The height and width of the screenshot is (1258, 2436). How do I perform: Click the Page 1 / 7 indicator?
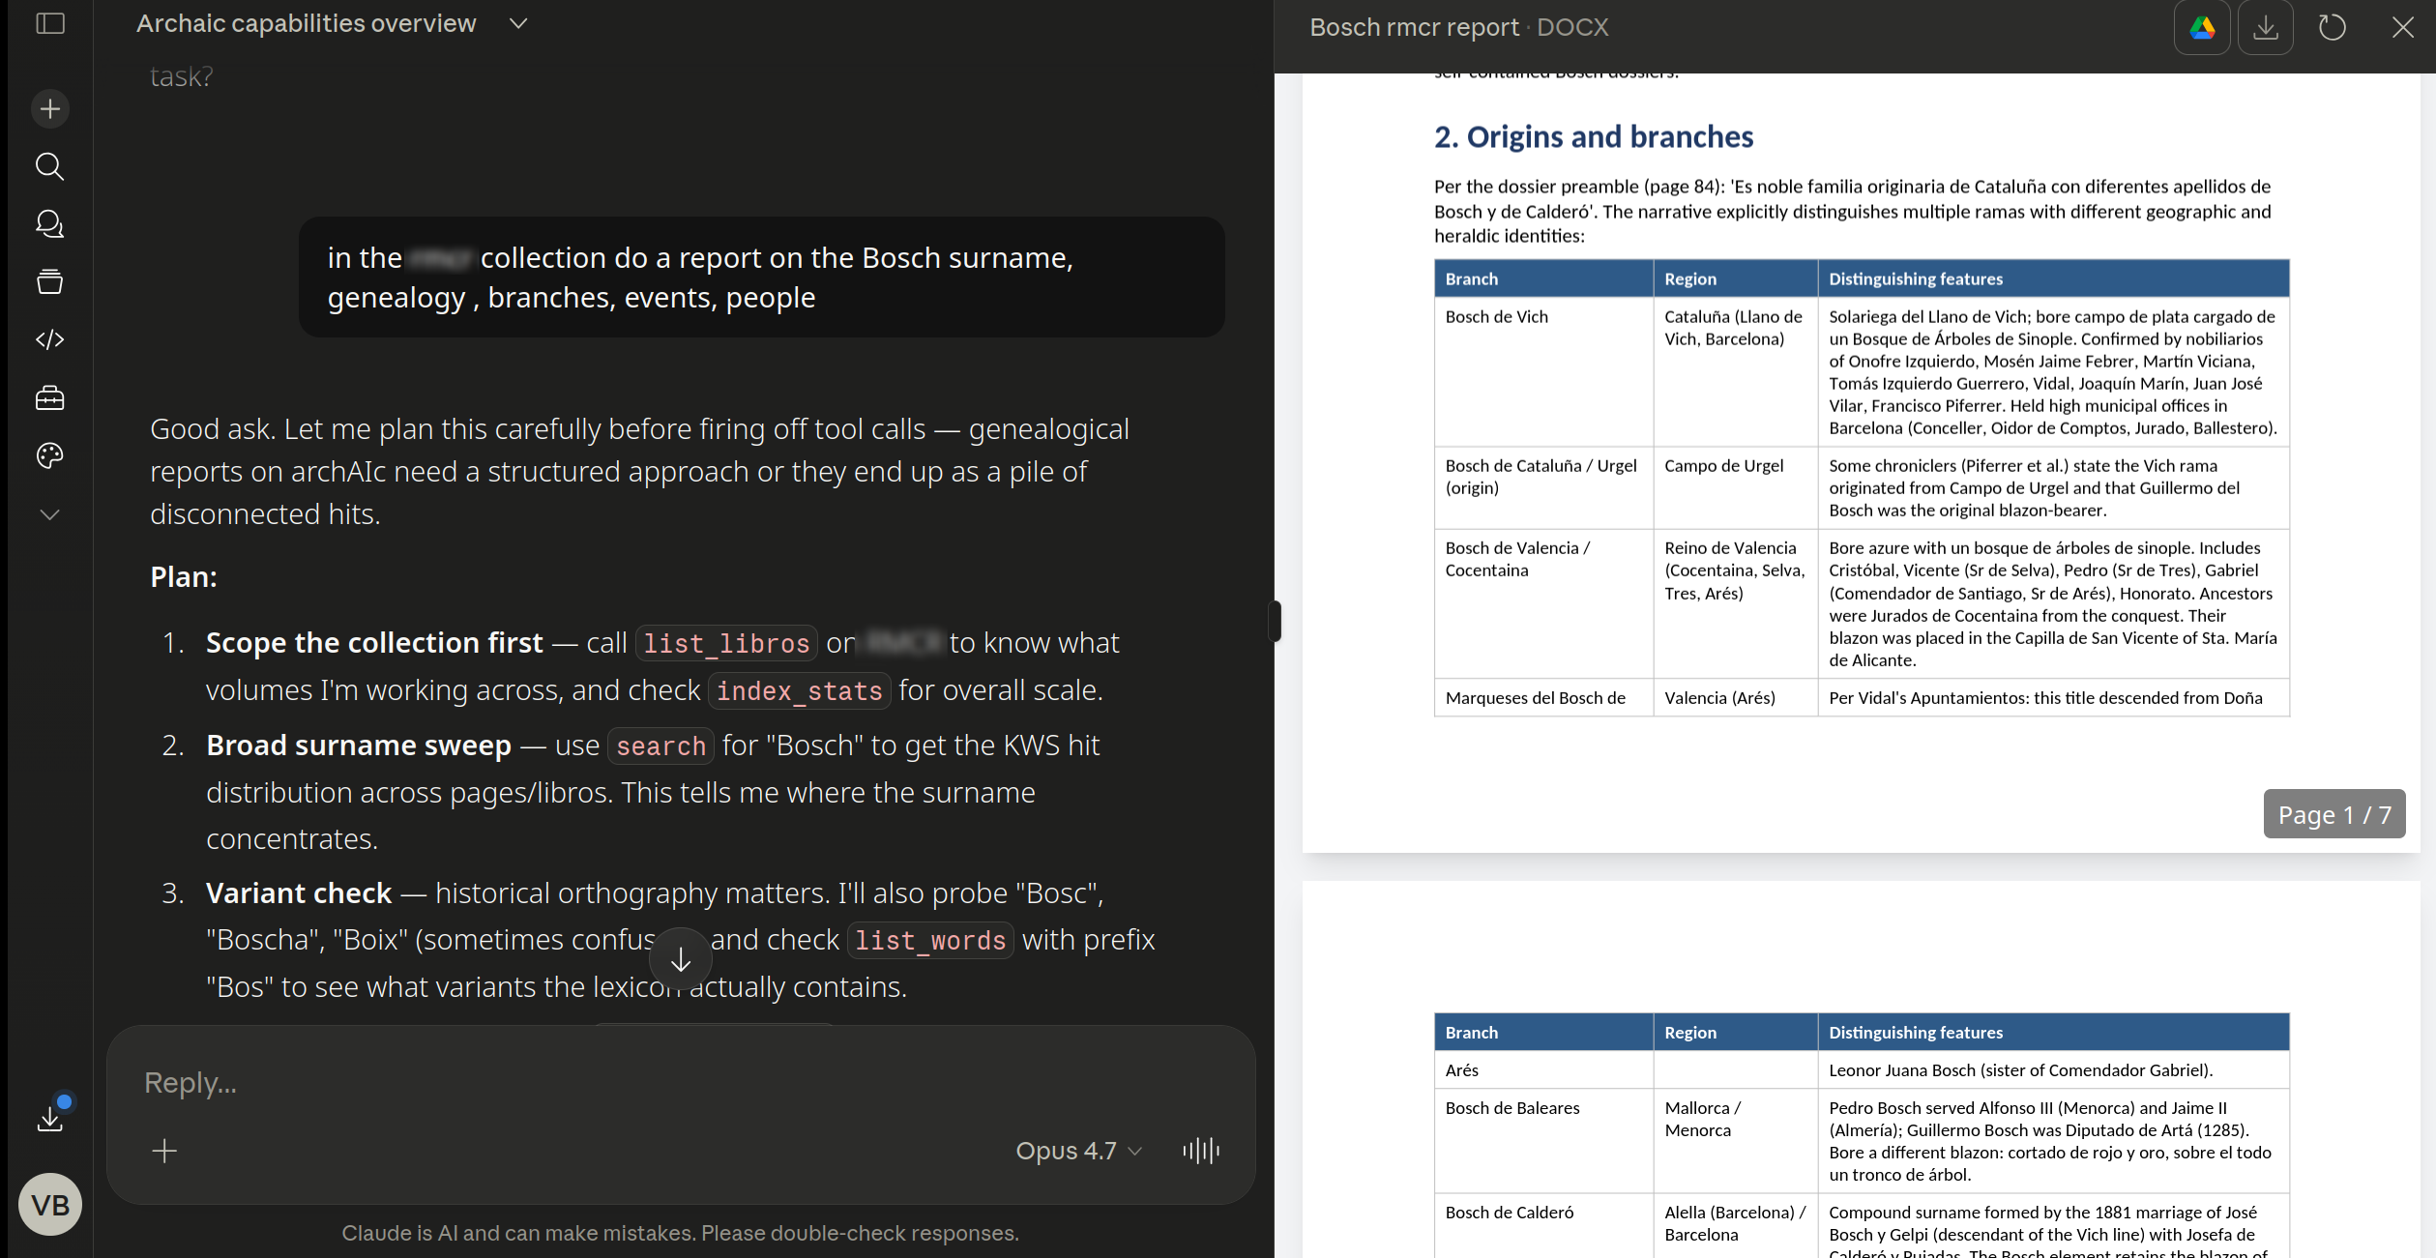click(2334, 814)
